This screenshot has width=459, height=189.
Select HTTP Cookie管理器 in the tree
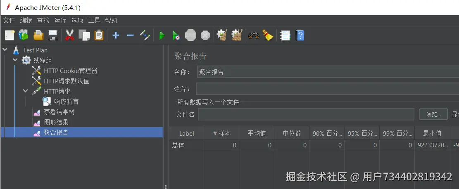tap(71, 71)
